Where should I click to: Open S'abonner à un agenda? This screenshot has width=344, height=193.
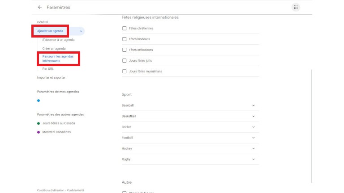coord(58,40)
